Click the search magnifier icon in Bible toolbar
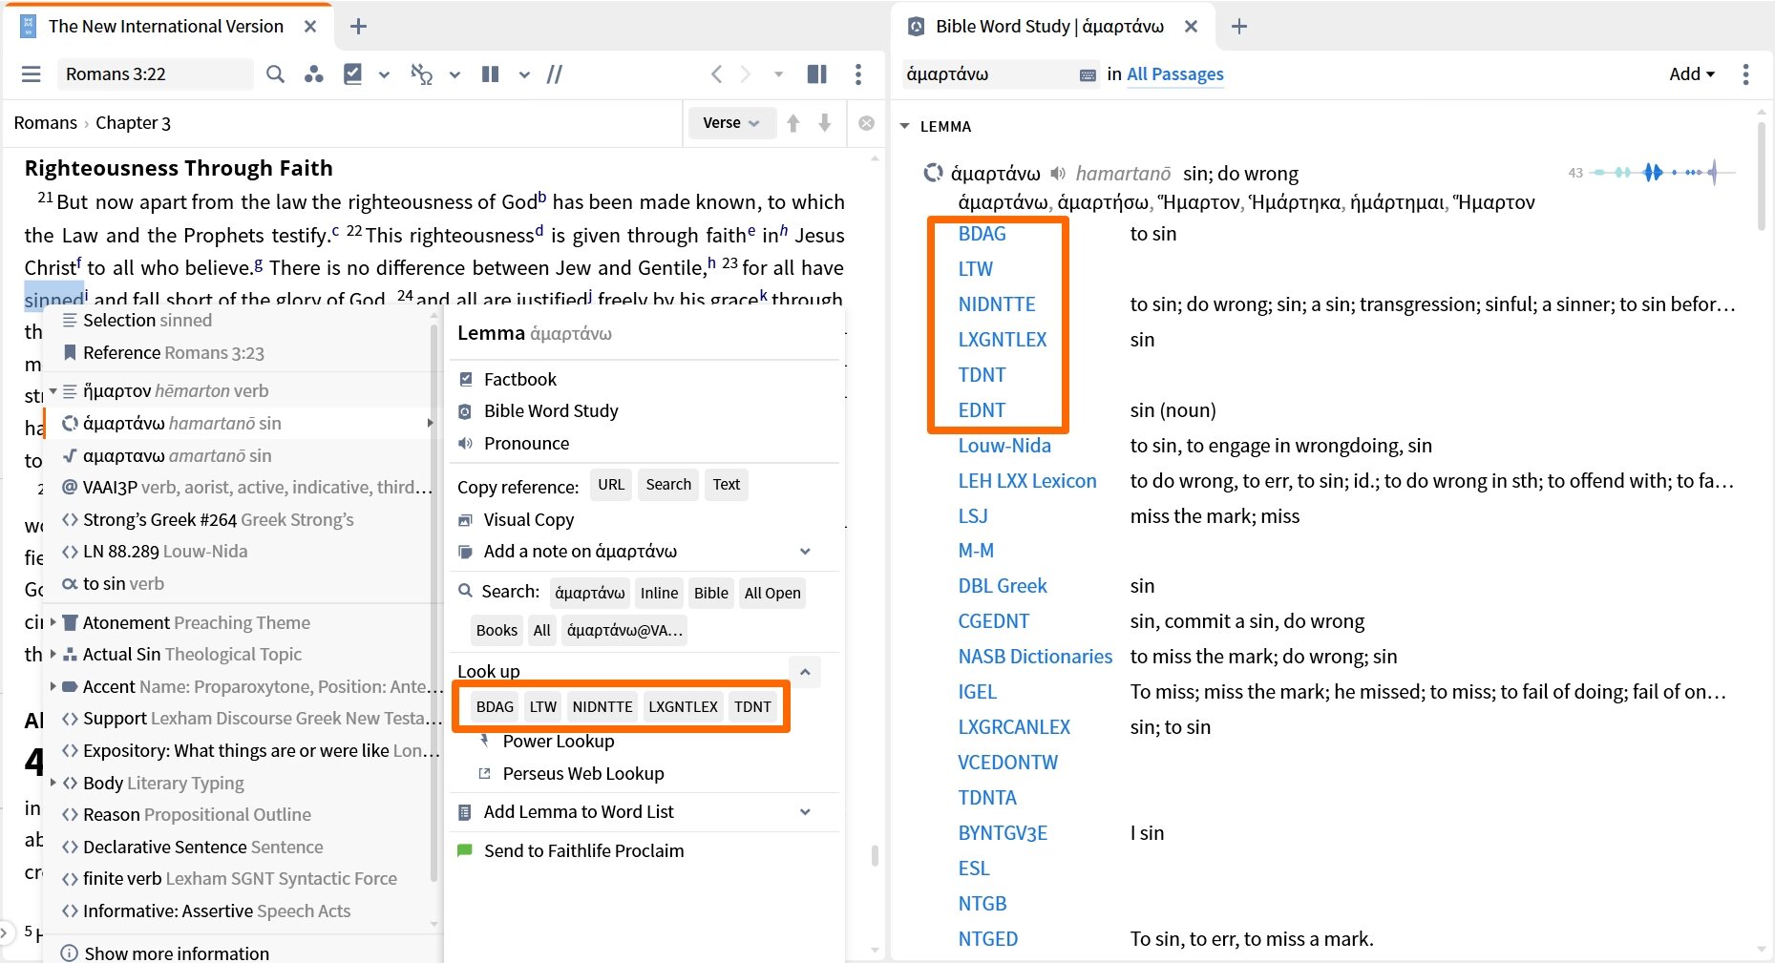Screen dimensions: 1775x963 275,74
